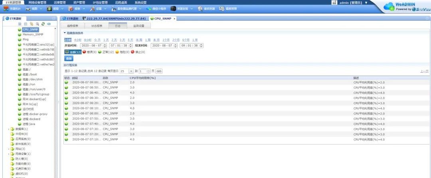This screenshot has height=178, width=431.
Task: Expand the 服务器监测代理 dropdown arrow
Action: point(140,9)
